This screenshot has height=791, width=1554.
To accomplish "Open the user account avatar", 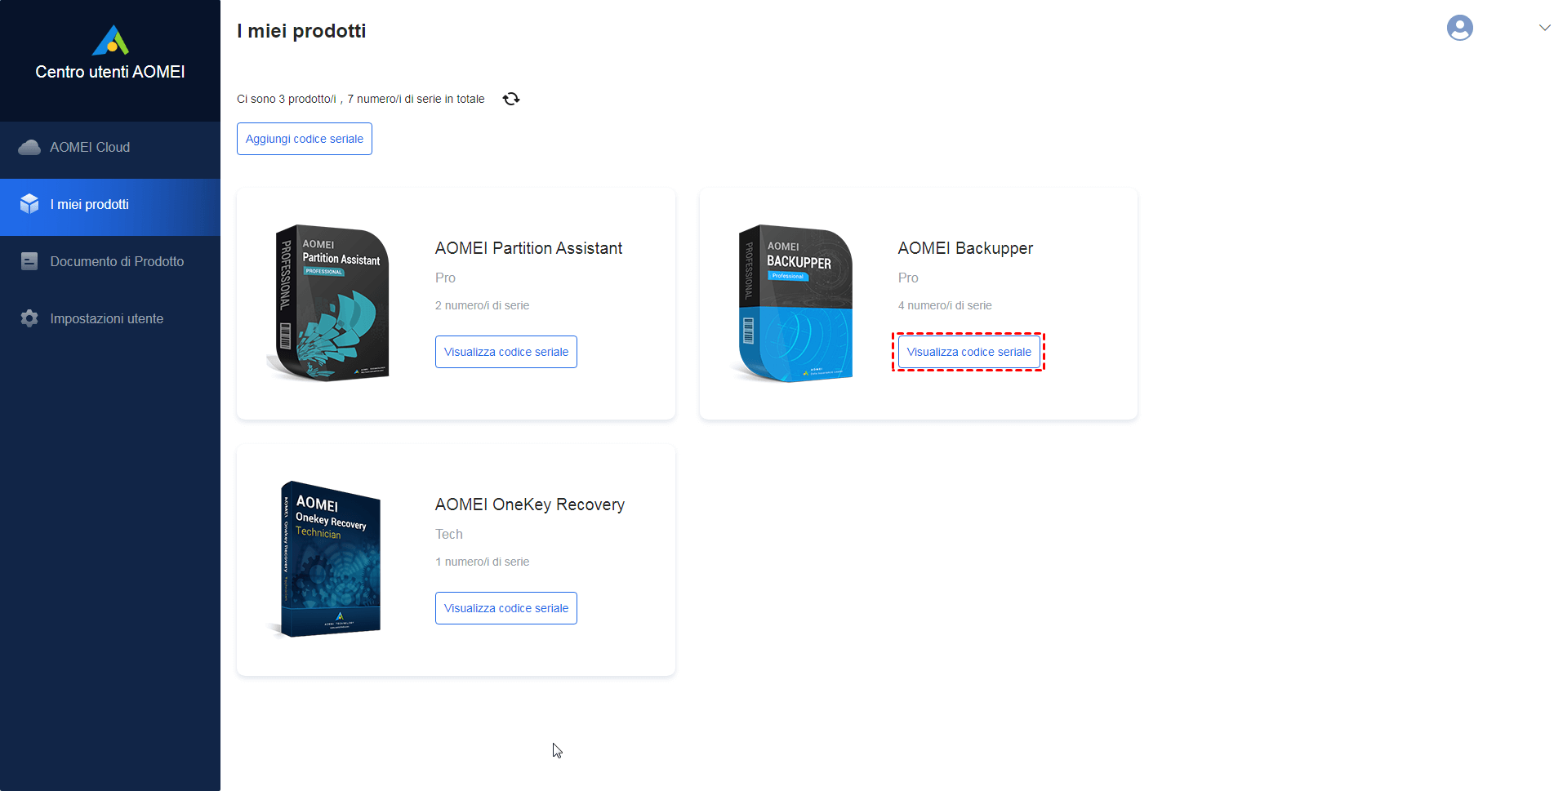I will (1459, 28).
